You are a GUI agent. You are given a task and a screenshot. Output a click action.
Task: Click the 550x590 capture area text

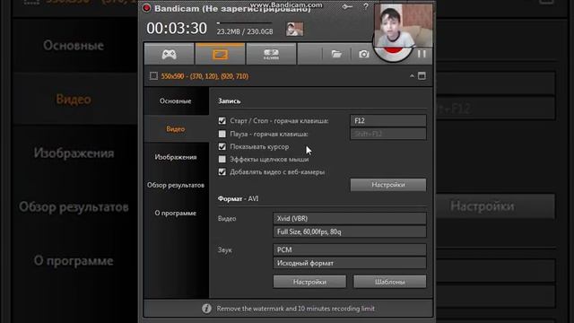pos(204,76)
